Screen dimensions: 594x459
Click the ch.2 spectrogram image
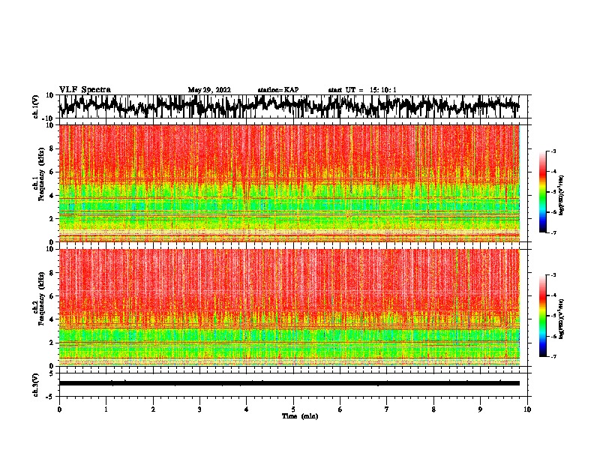289,307
